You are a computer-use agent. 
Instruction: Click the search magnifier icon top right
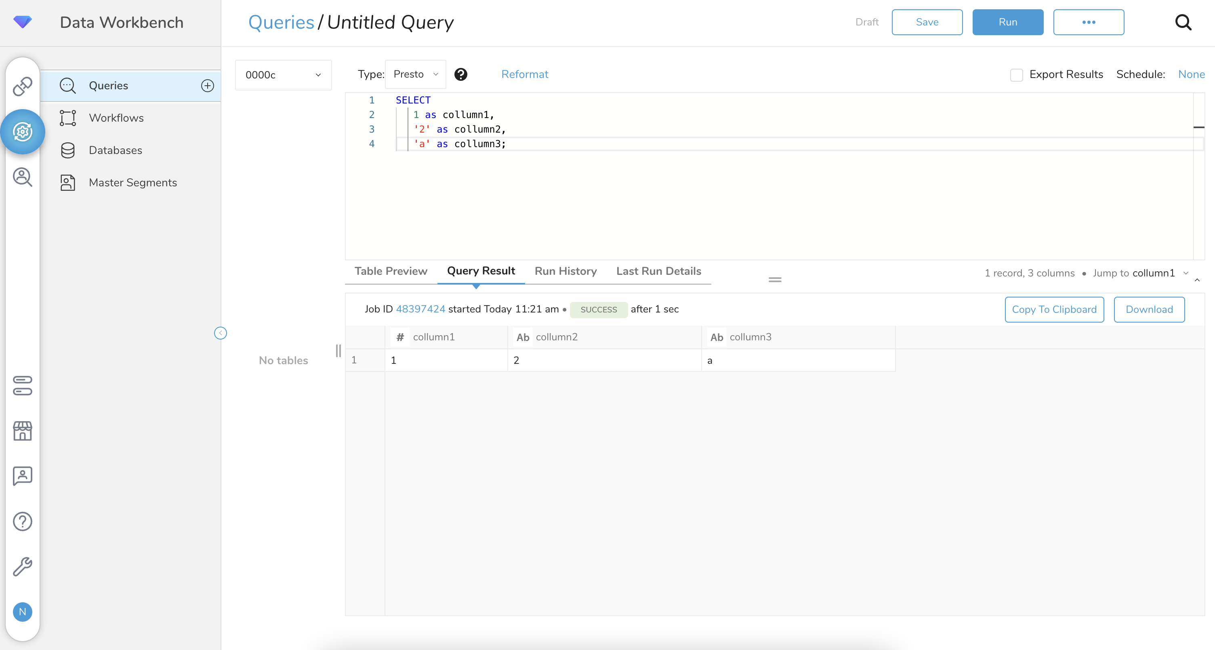[x=1183, y=22]
